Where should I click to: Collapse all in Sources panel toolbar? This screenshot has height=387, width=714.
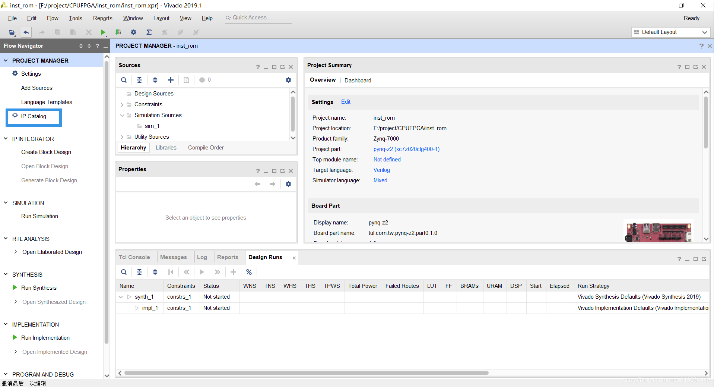tap(139, 80)
